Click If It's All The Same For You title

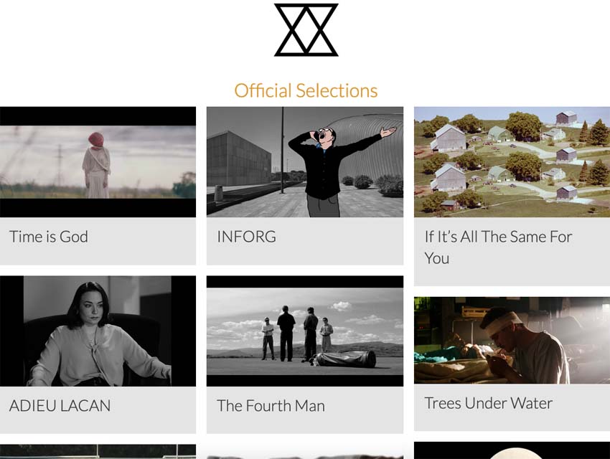pyautogui.click(x=498, y=247)
